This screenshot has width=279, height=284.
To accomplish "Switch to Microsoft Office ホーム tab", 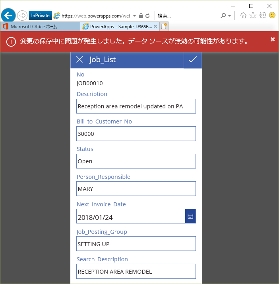I will point(40,26).
